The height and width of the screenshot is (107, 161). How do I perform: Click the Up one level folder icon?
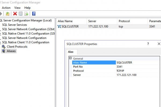8,14
